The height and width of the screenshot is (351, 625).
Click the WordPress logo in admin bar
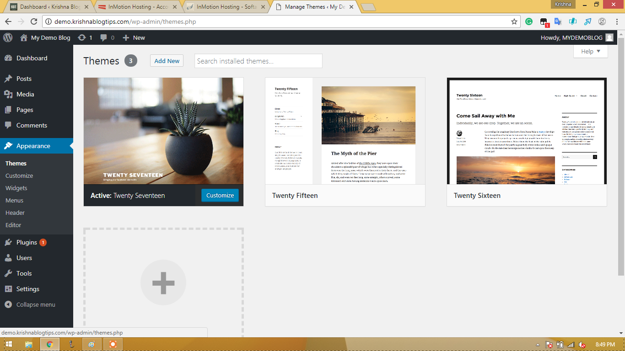pos(7,37)
